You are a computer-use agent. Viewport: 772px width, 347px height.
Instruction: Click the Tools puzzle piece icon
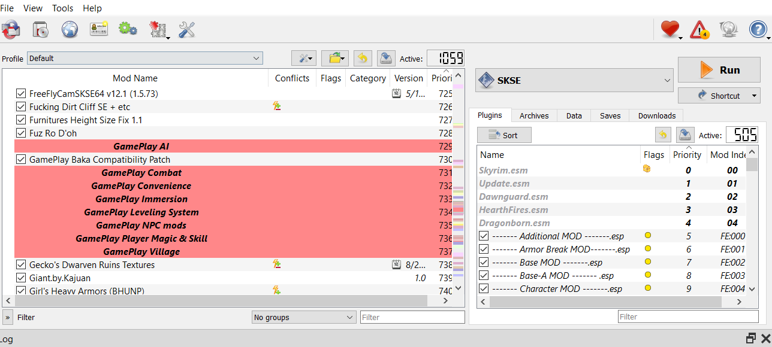158,29
